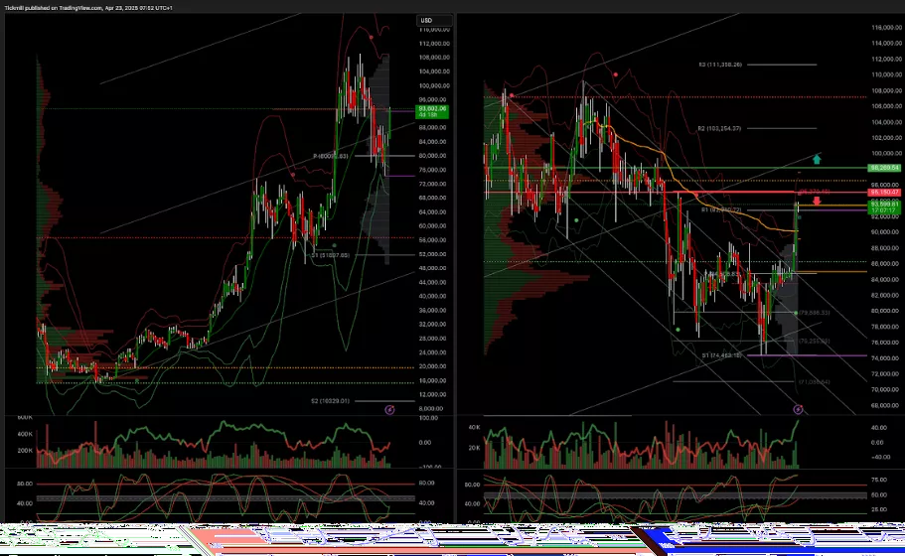Click the green up arrow marker
Viewport: 905px width, 556px height.
pyautogui.click(x=817, y=159)
